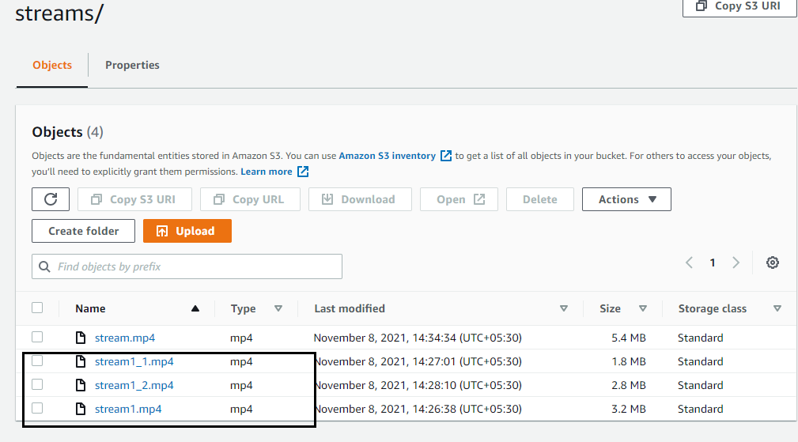Image resolution: width=798 pixels, height=442 pixels.
Task: Open the stream.mp4 object link
Action: click(125, 338)
